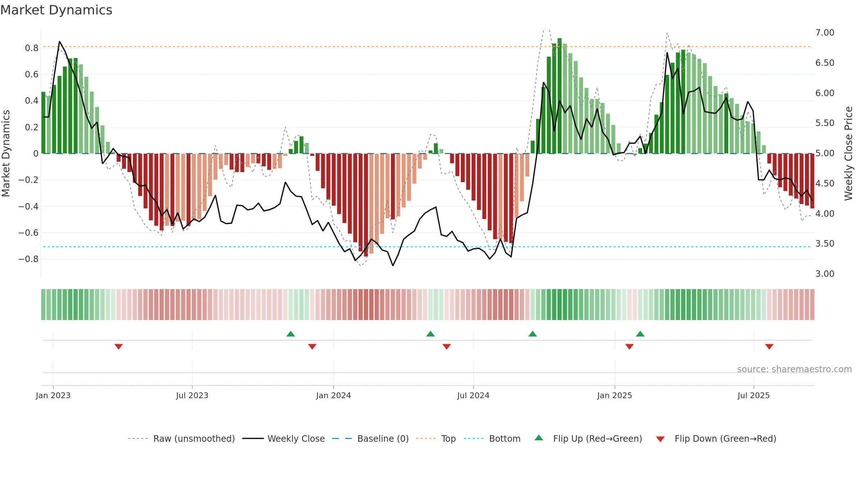Click the flip-down marker just before Jan 2024

click(312, 346)
